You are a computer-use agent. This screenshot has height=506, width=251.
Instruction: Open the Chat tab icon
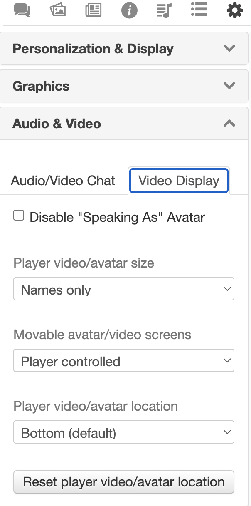pos(22,10)
